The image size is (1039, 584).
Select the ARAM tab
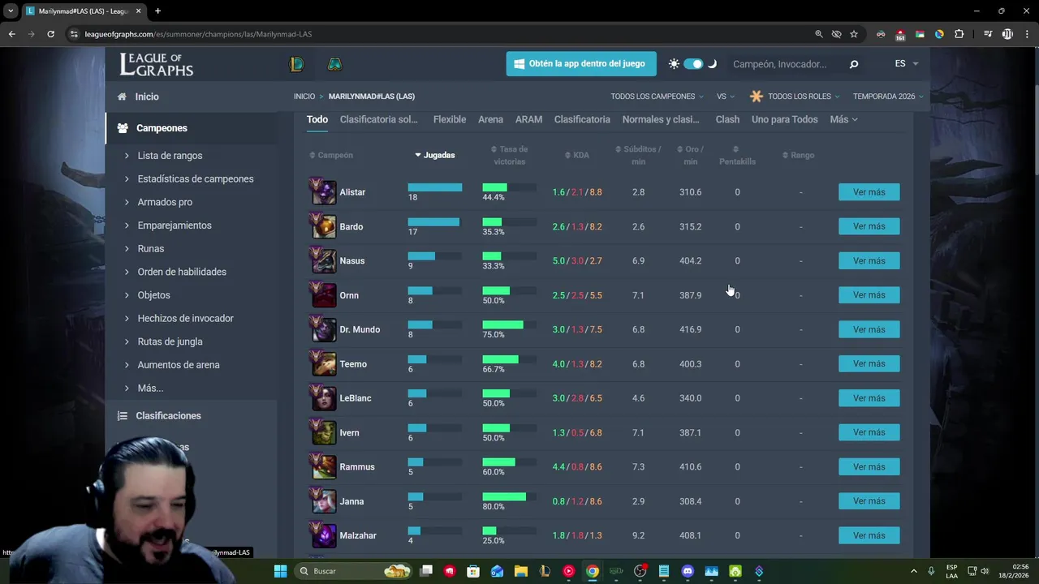[528, 119]
